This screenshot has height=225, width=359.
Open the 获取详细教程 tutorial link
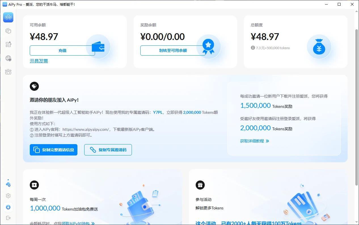click(x=254, y=141)
